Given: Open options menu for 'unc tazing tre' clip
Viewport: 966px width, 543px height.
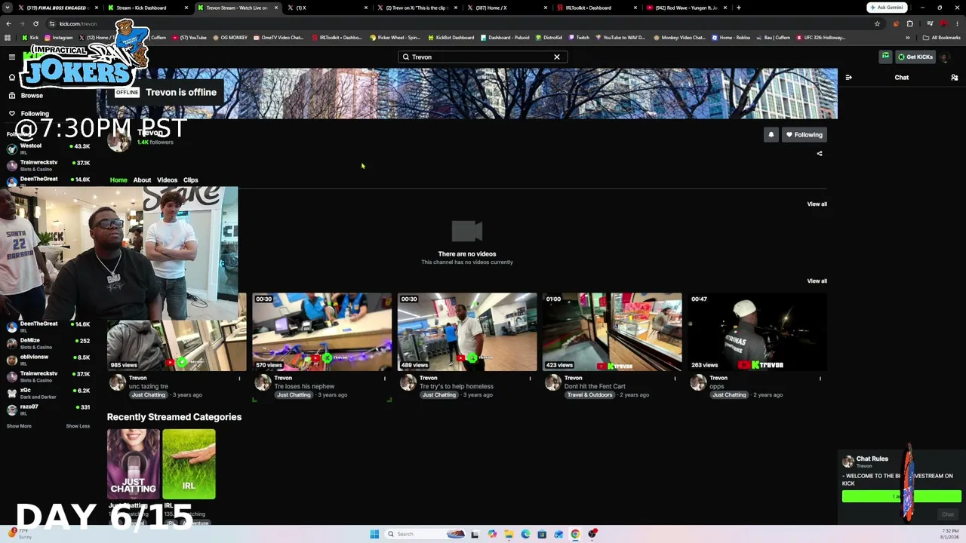Looking at the screenshot, I should pos(240,379).
